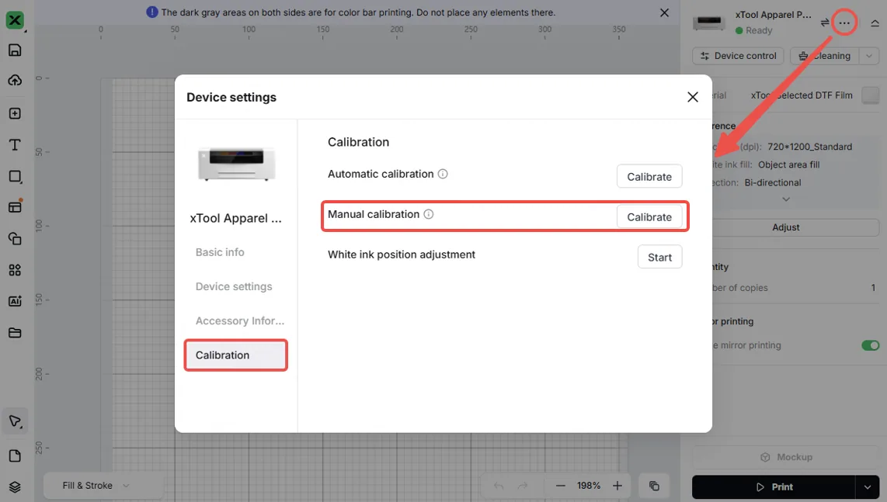The height and width of the screenshot is (502, 887).
Task: Click info icon beside Manual calibration
Action: pyautogui.click(x=429, y=214)
